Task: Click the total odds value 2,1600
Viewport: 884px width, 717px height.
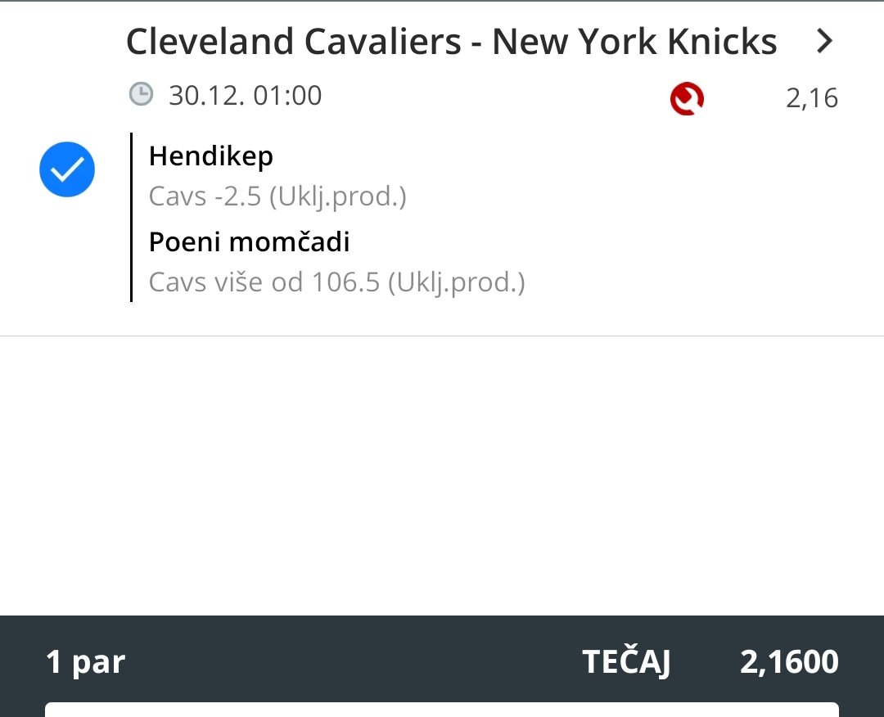Action: 789,662
